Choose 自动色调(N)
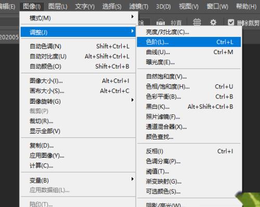Screen dimensions: 260x207 (x=78, y=46)
